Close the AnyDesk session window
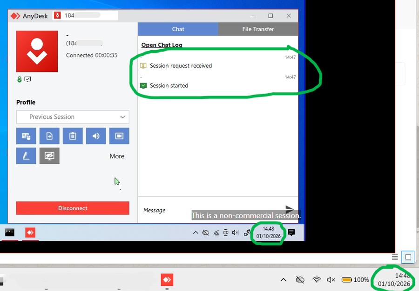419x291 pixels. coord(289,16)
